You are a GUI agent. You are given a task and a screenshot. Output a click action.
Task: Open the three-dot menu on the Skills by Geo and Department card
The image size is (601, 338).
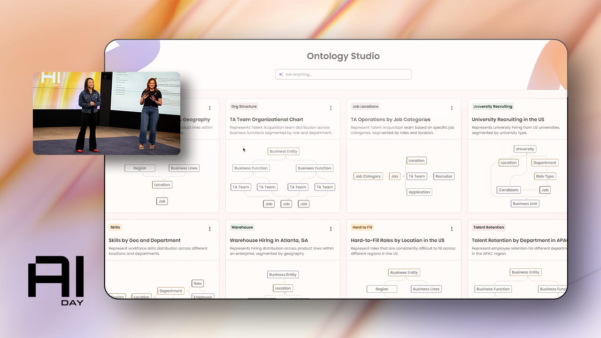click(x=209, y=229)
